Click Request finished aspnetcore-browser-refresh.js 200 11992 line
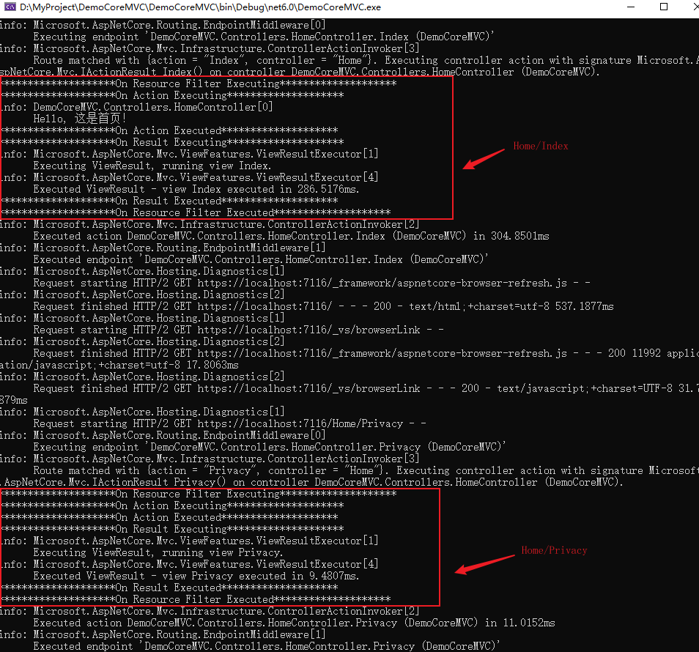699x652 pixels. [366, 353]
